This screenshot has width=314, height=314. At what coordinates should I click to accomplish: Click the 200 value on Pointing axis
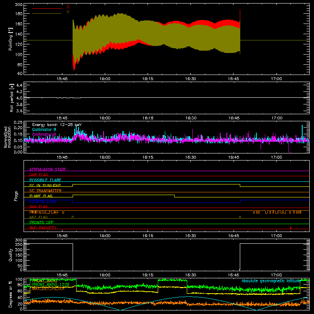(x=18, y=4)
